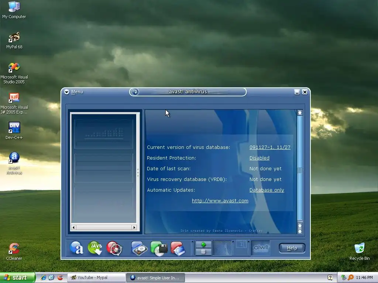Click the scan sensitivity slider panel
The width and height of the screenshot is (378, 283).
[222, 248]
